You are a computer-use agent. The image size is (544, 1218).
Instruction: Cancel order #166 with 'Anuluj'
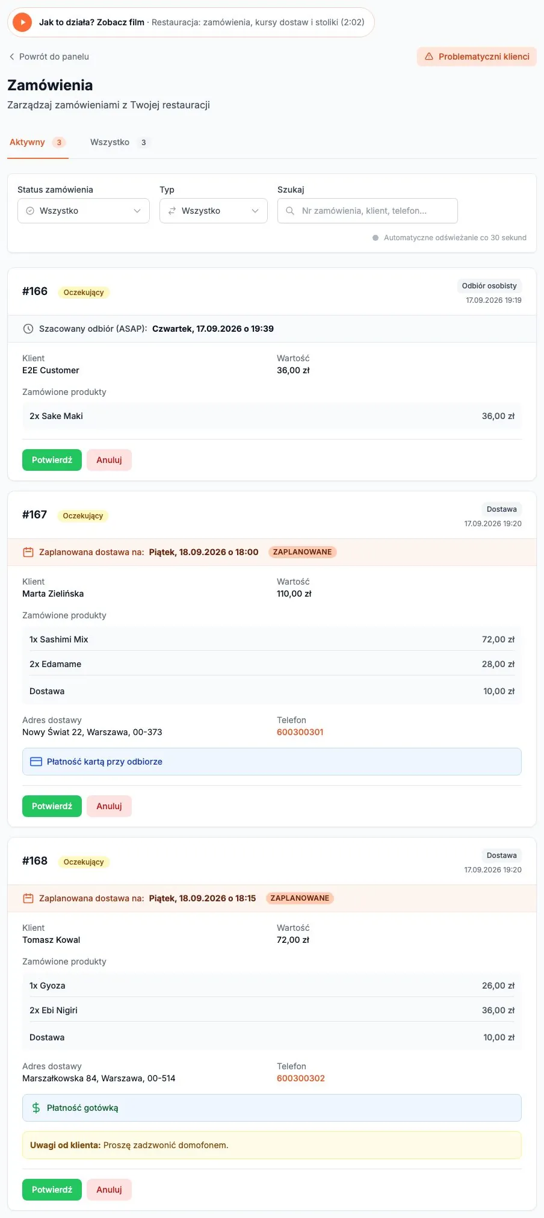point(109,460)
